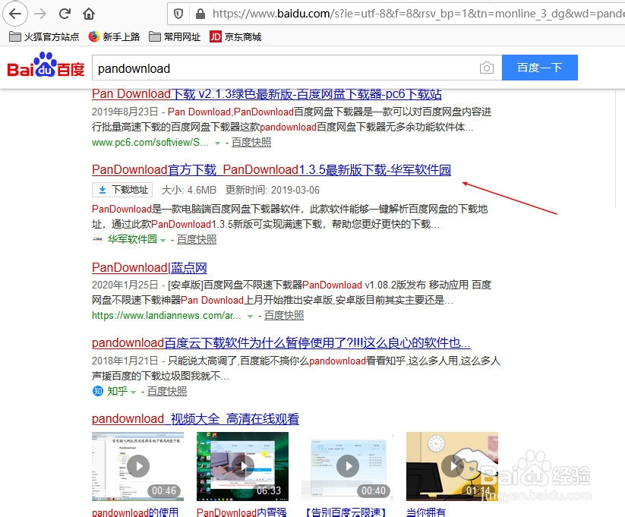625x517 pixels.
Task: Play the 00:40 video thumbnail
Action: [x=348, y=466]
